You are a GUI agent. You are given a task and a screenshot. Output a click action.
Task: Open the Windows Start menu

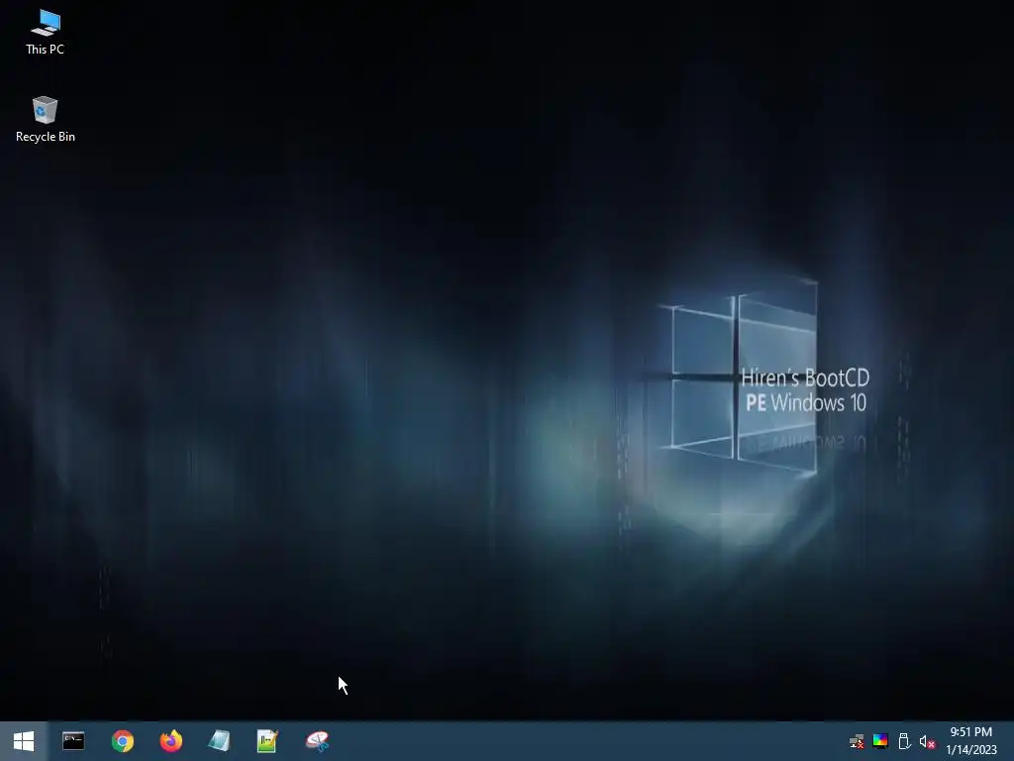[x=24, y=741]
